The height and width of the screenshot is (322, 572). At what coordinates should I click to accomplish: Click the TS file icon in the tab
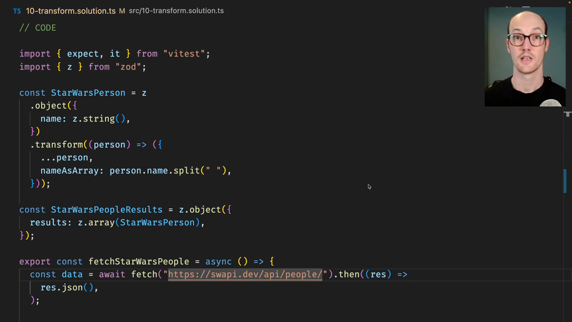17,11
